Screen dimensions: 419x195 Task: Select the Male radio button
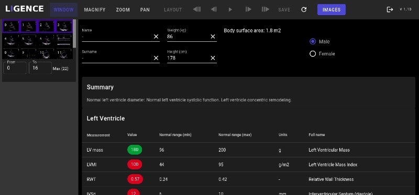pyautogui.click(x=313, y=42)
